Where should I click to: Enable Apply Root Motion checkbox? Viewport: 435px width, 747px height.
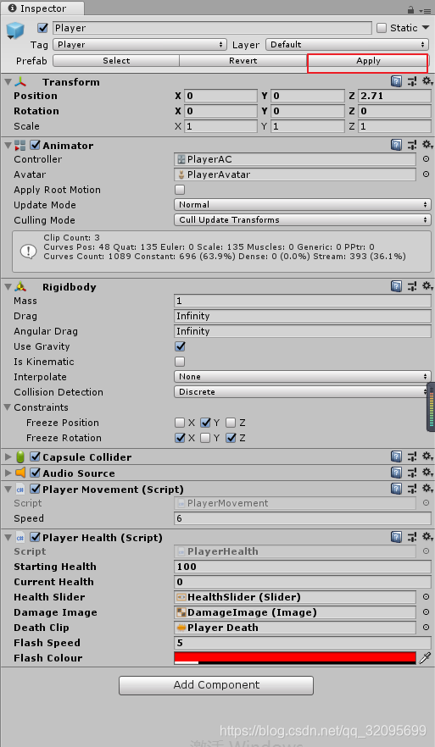click(x=180, y=190)
